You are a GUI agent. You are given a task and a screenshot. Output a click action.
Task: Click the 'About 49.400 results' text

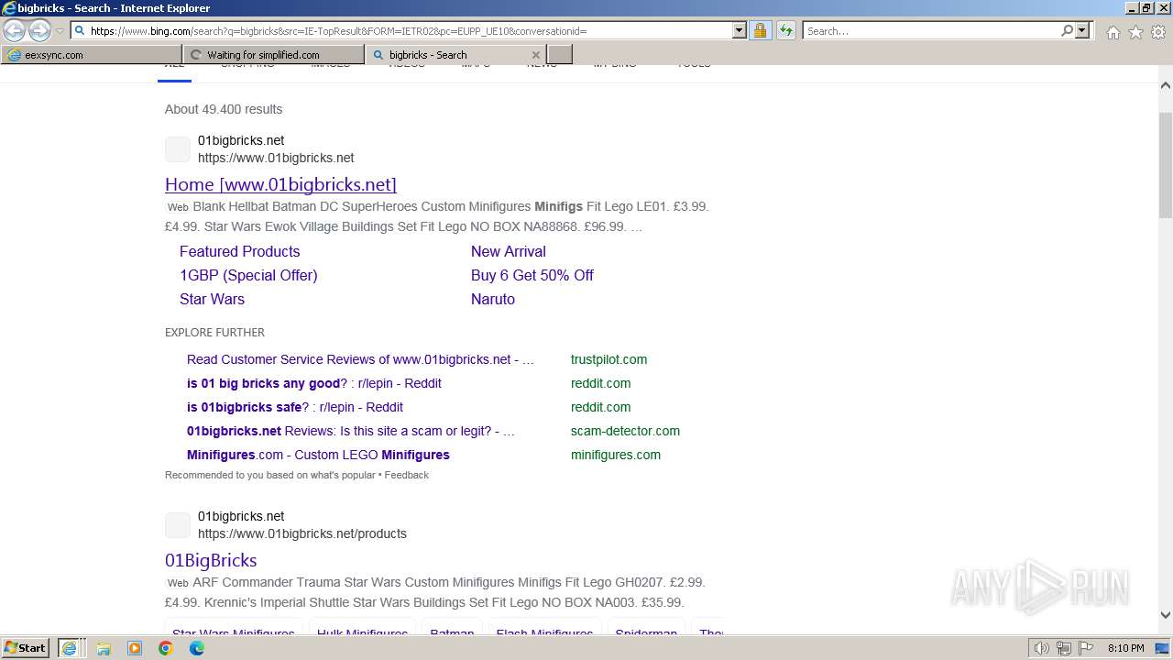224,109
